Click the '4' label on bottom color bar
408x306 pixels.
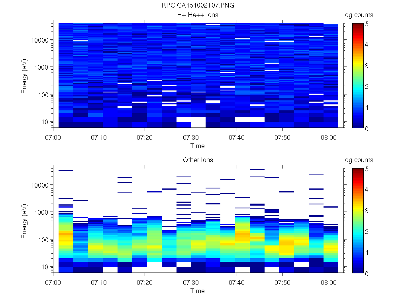367,190
